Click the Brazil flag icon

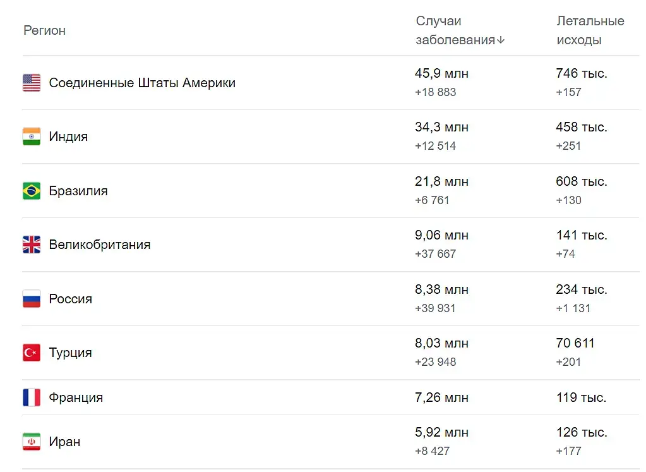(32, 191)
